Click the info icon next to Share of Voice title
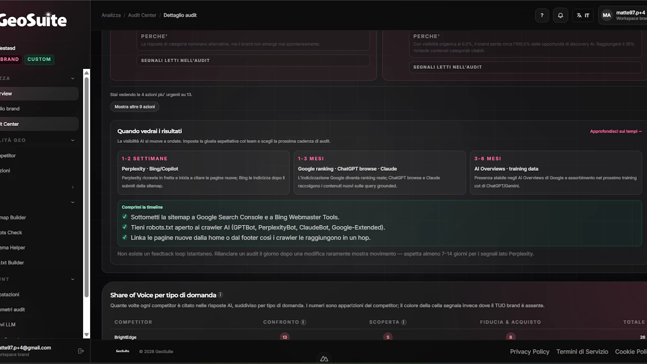Viewport: 647px width, 364px height. (221, 295)
